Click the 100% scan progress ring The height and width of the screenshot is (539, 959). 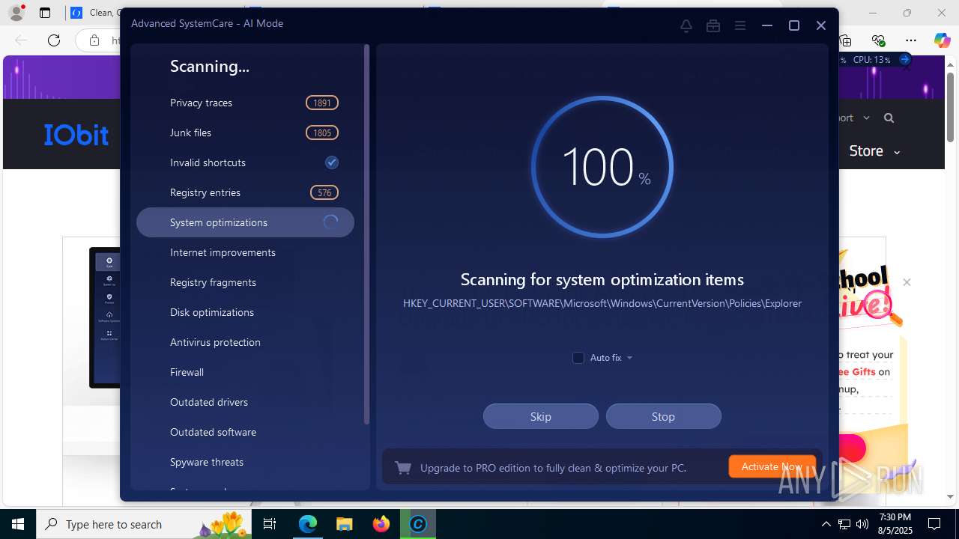tap(602, 167)
